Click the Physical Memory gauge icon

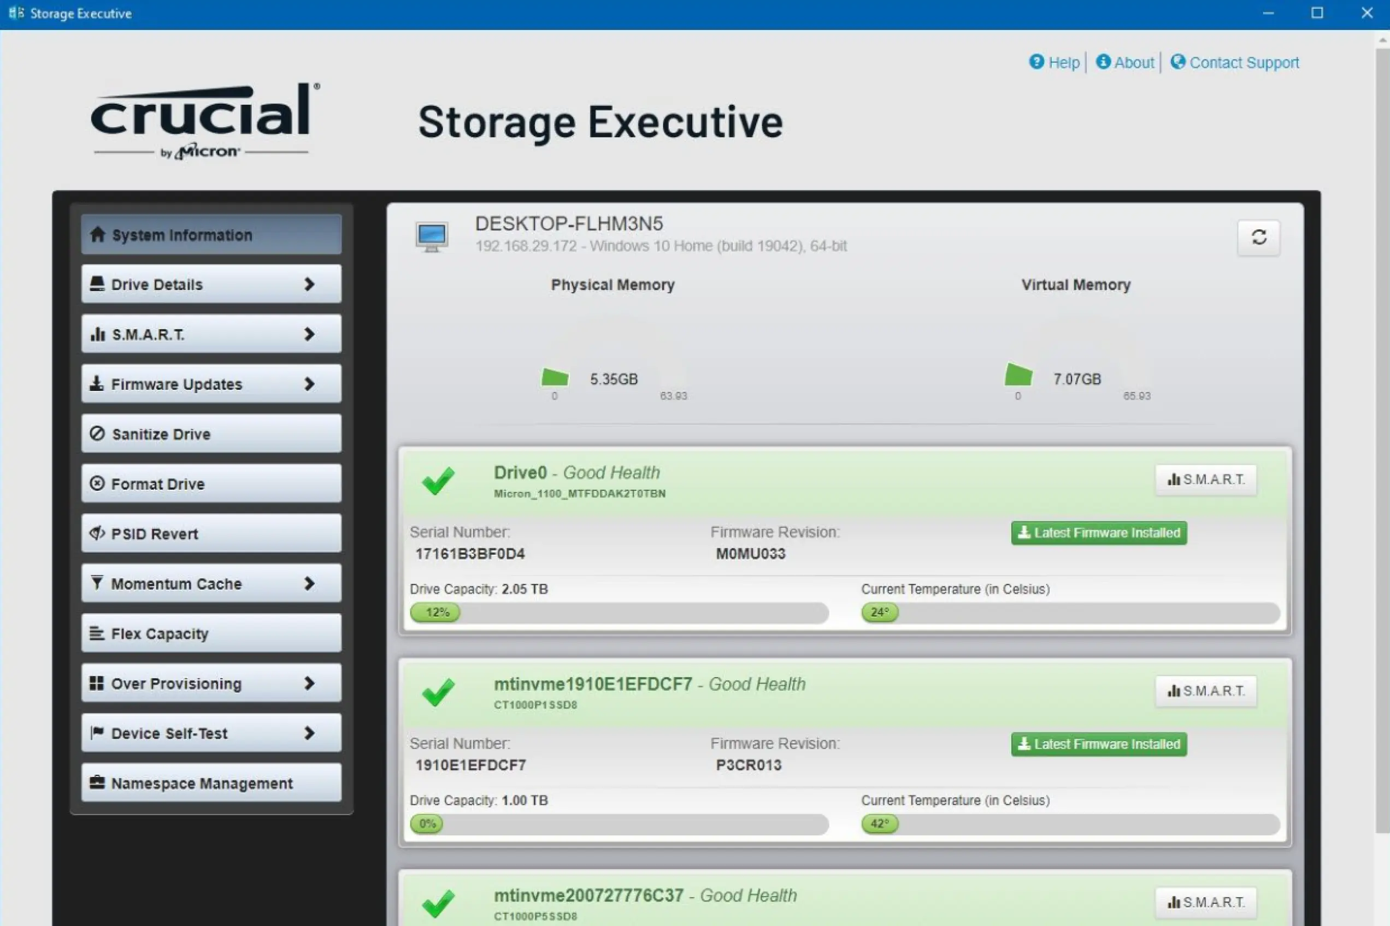pyautogui.click(x=555, y=377)
